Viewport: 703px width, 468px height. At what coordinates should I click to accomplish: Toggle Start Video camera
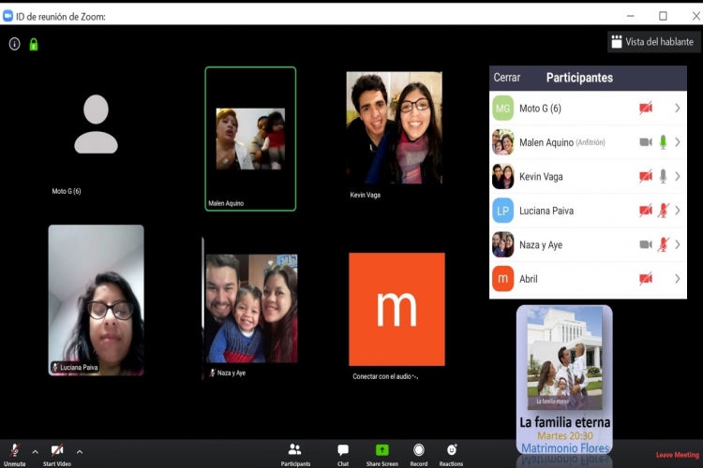pyautogui.click(x=57, y=455)
